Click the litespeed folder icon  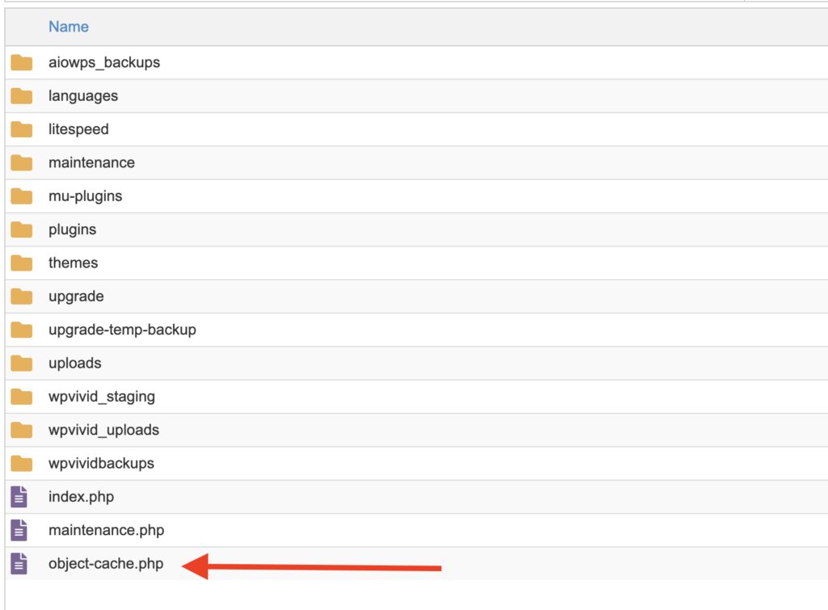point(21,130)
